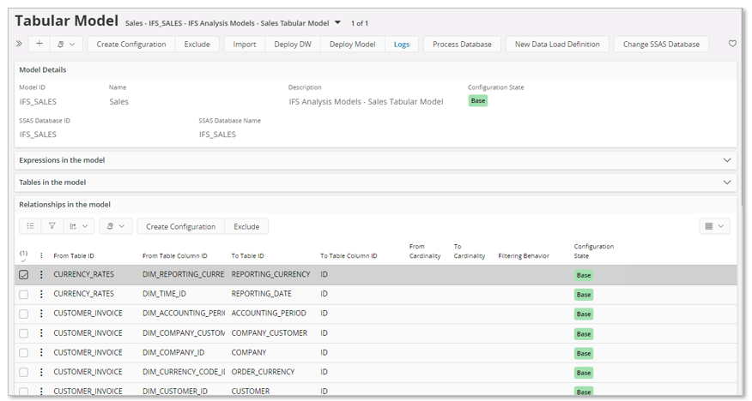Click Deploy Model in the toolbar
752x401 pixels.
pos(352,44)
